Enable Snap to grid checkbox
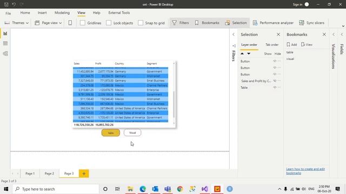This screenshot has width=346, height=194. (x=141, y=23)
